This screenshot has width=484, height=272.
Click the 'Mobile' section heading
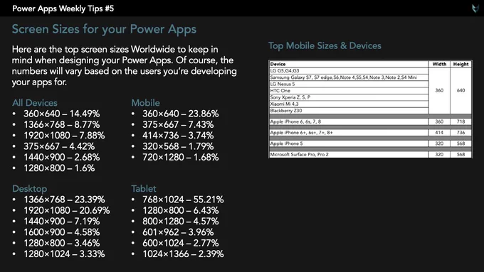tap(145, 102)
